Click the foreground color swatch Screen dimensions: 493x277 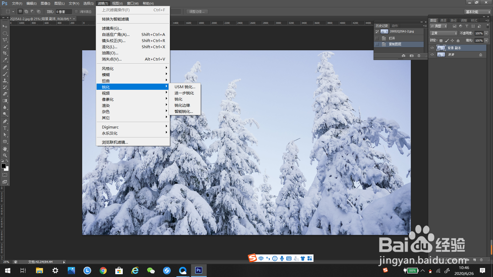click(x=3, y=166)
